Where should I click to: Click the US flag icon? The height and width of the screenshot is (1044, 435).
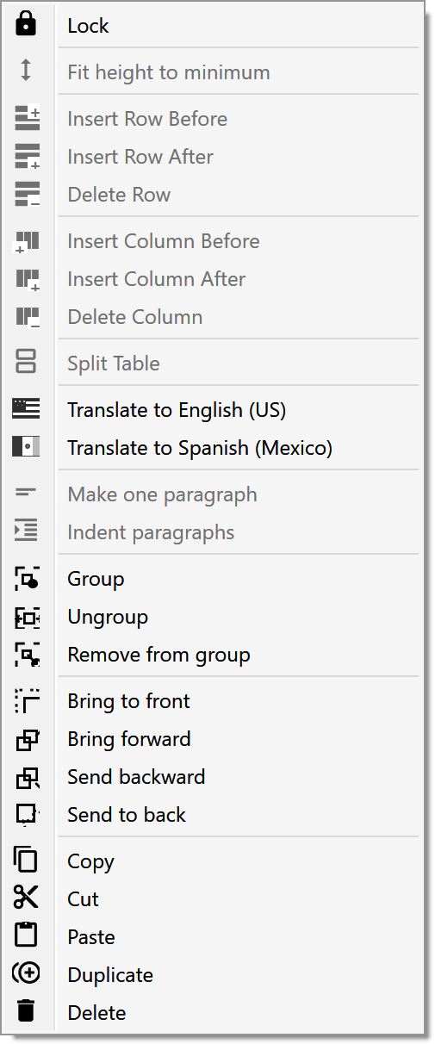(x=26, y=409)
